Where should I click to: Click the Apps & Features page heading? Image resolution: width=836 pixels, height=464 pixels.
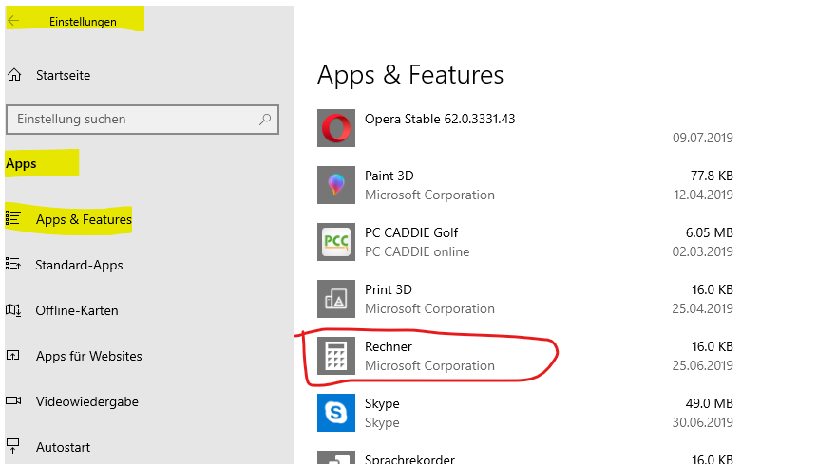[x=410, y=75]
